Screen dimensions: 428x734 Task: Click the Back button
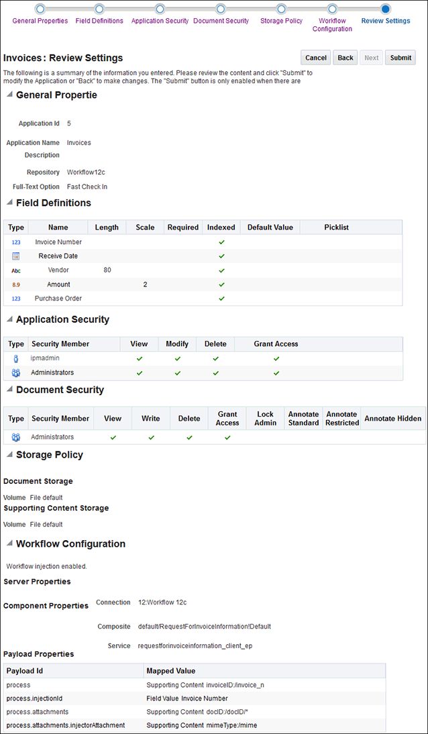pos(345,58)
